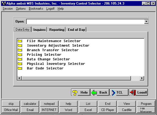Click the Branch Transfer Selector folder icon
The width and height of the screenshot is (157, 115).
pos(20,50)
